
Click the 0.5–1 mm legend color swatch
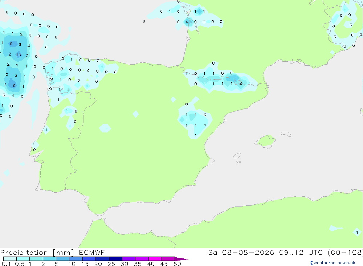pyautogui.click(x=23, y=259)
